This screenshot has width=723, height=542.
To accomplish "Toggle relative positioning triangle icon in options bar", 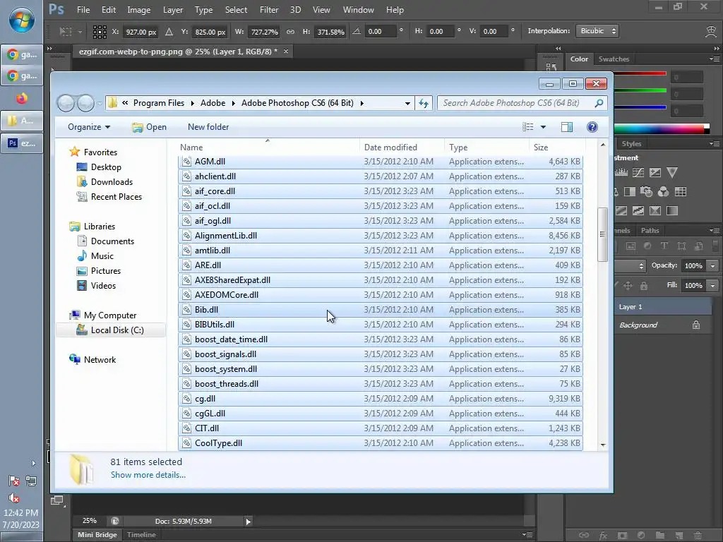I will click(169, 32).
